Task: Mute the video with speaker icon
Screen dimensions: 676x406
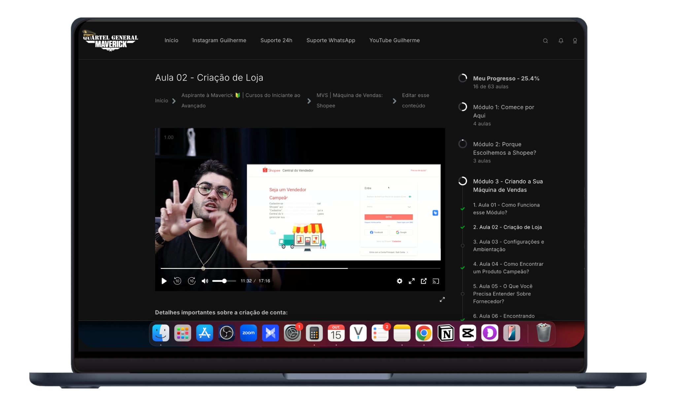Action: coord(205,281)
